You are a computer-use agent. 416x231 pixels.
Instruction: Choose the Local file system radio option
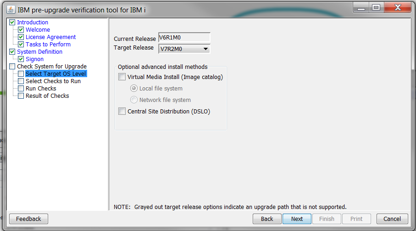point(134,88)
